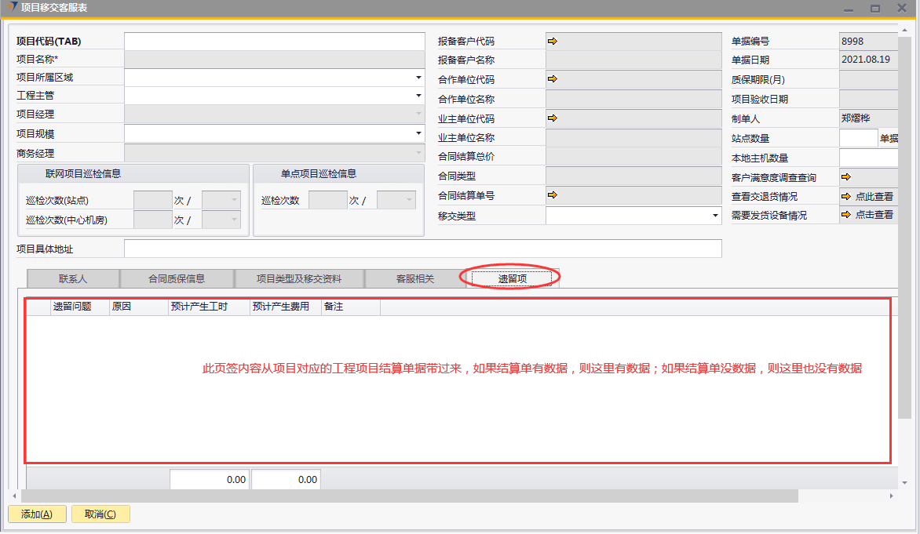The image size is (920, 534).
Task: Open the 合同质保信息 tab
Action: (x=177, y=278)
